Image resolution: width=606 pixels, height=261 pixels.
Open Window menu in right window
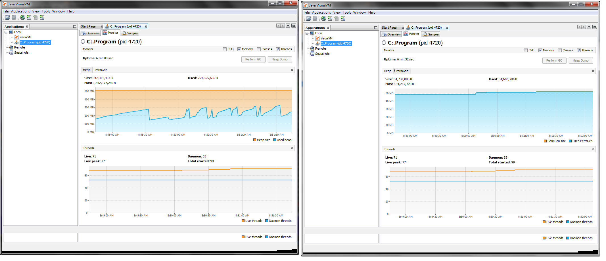click(360, 12)
